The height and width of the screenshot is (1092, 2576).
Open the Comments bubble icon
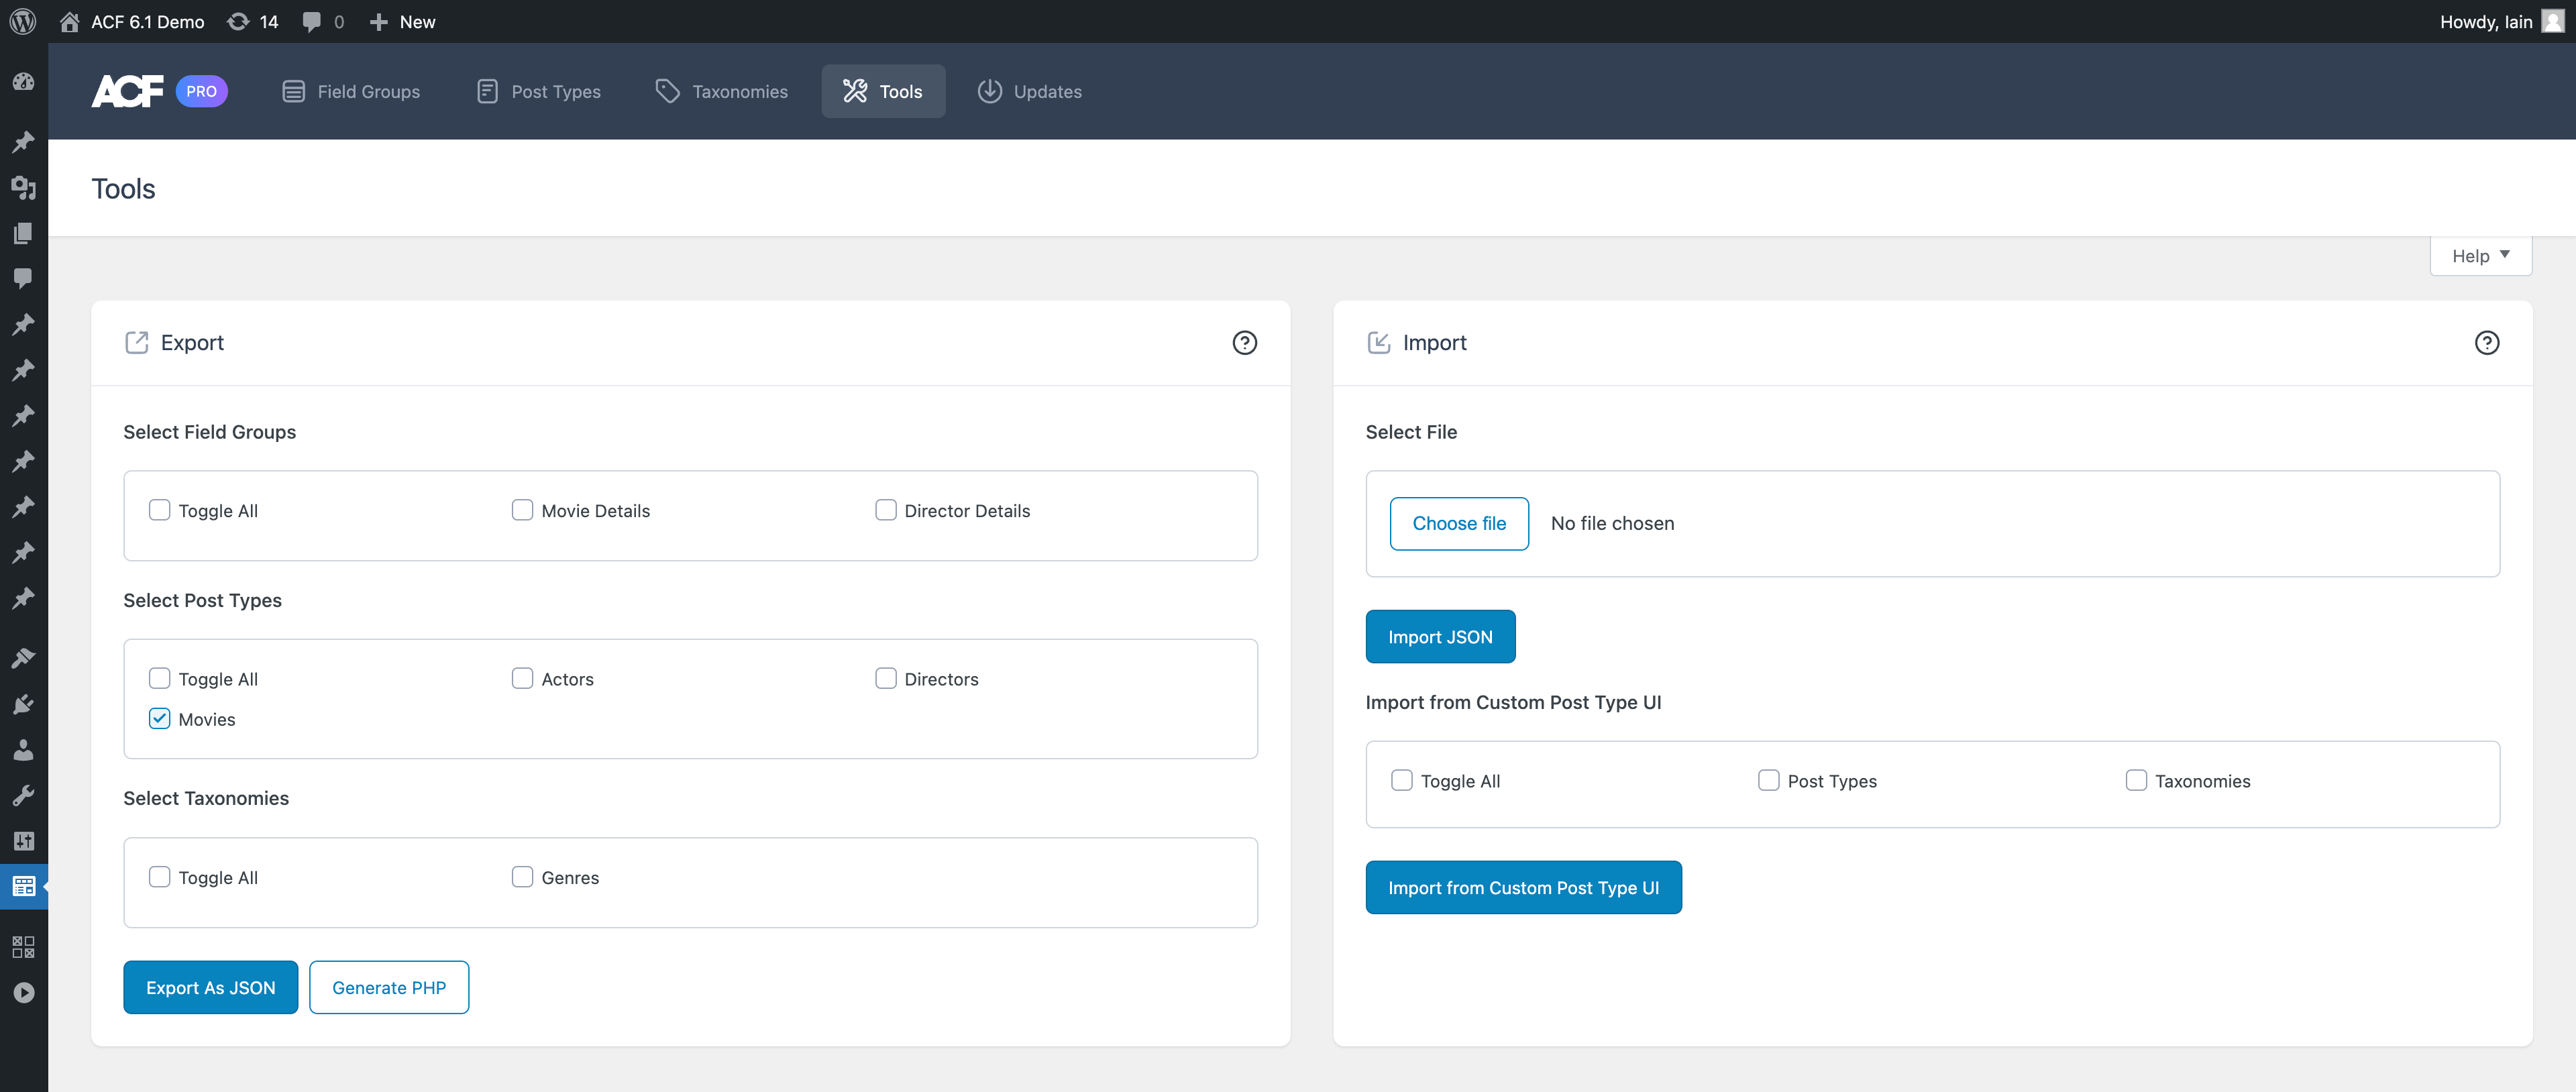pos(23,278)
